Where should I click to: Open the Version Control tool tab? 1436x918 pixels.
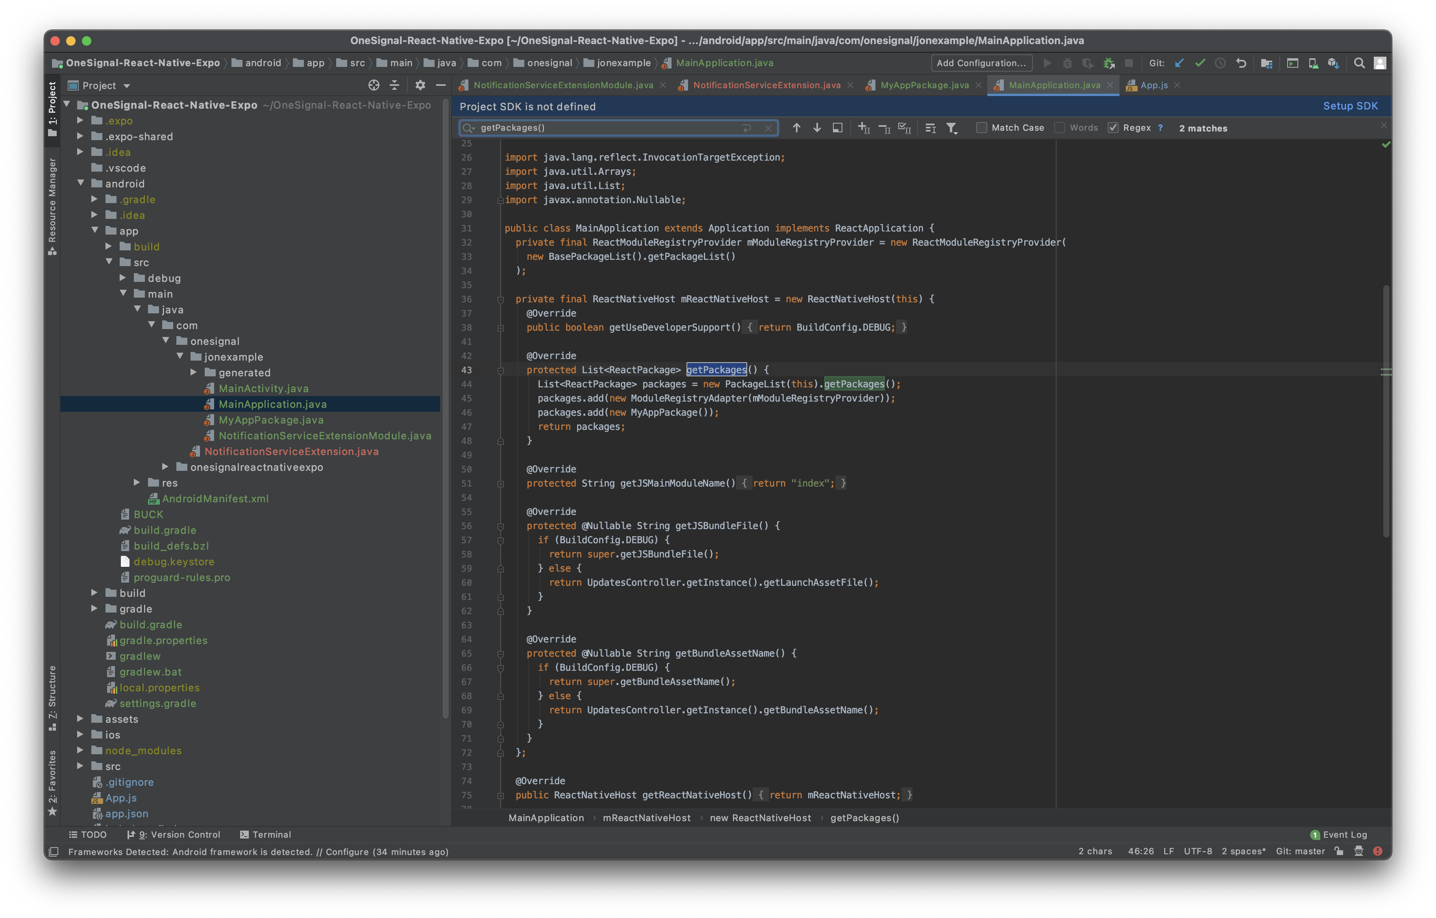(x=174, y=834)
